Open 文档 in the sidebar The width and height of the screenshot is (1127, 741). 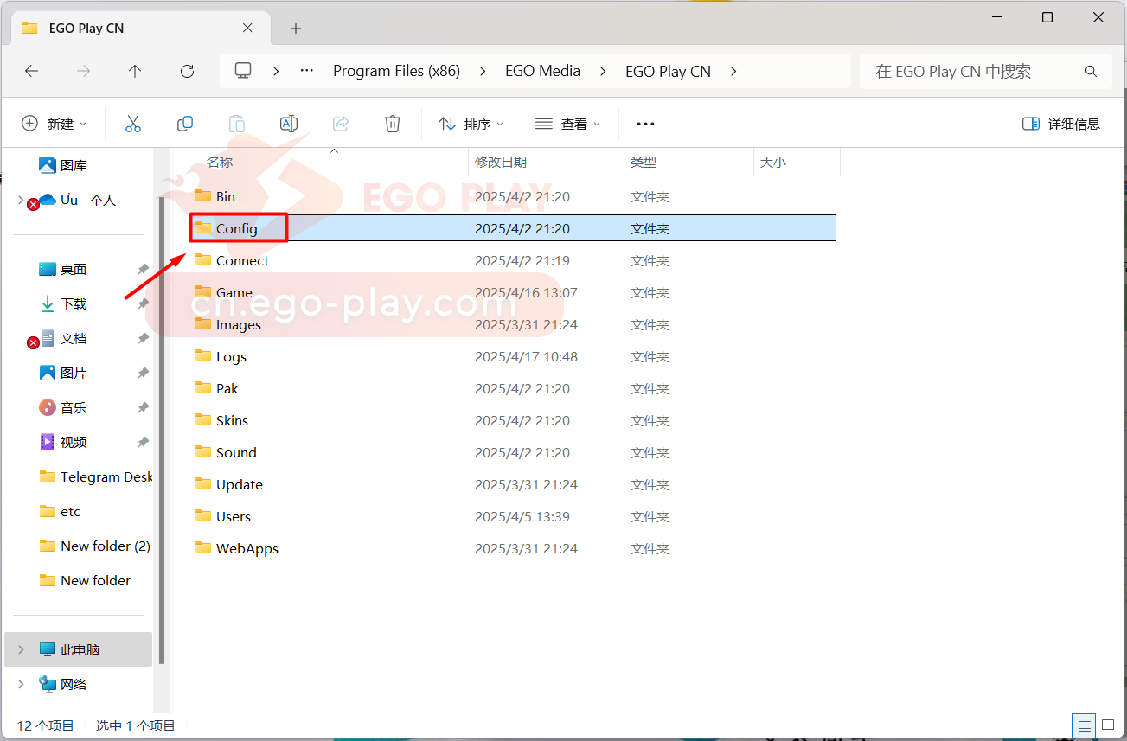coord(63,338)
